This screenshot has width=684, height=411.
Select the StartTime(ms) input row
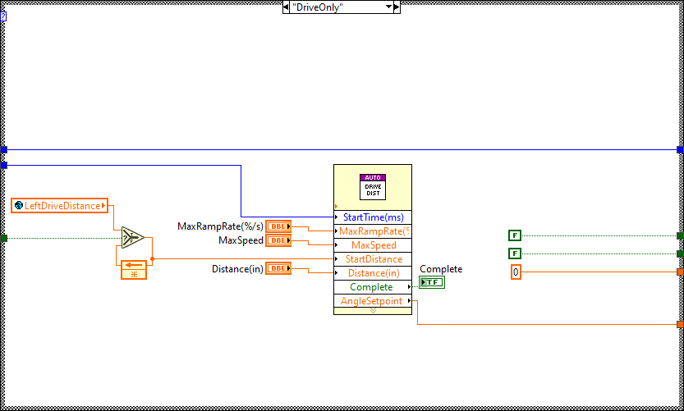pyautogui.click(x=372, y=217)
